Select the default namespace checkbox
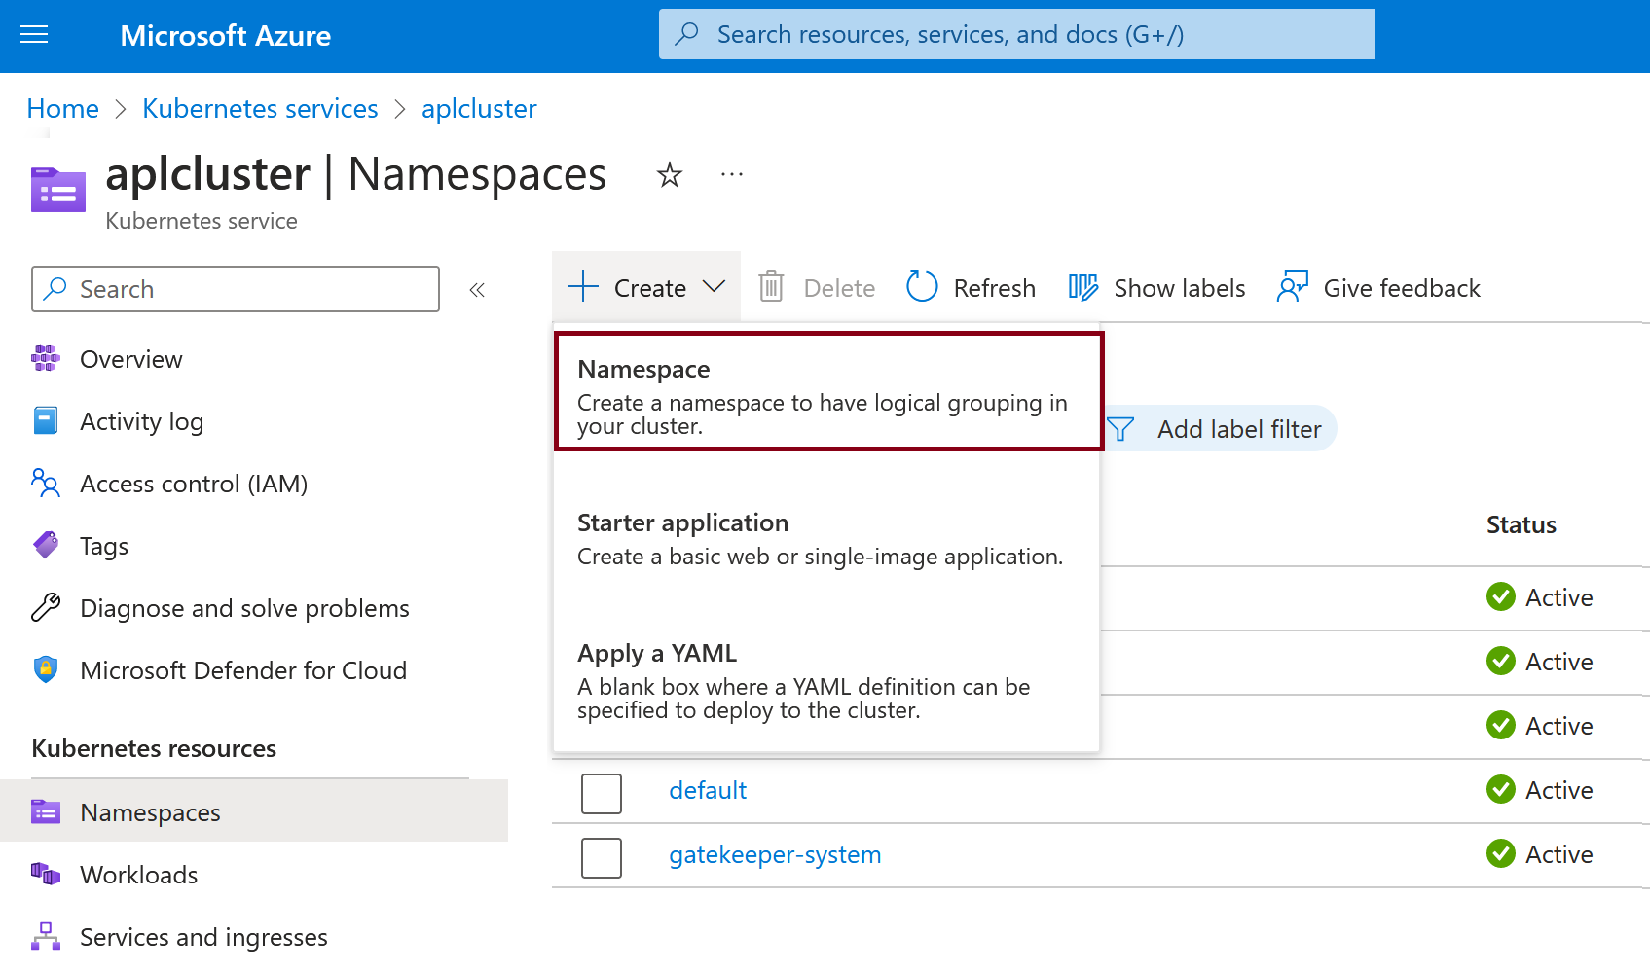1650x972 pixels. 602,793
